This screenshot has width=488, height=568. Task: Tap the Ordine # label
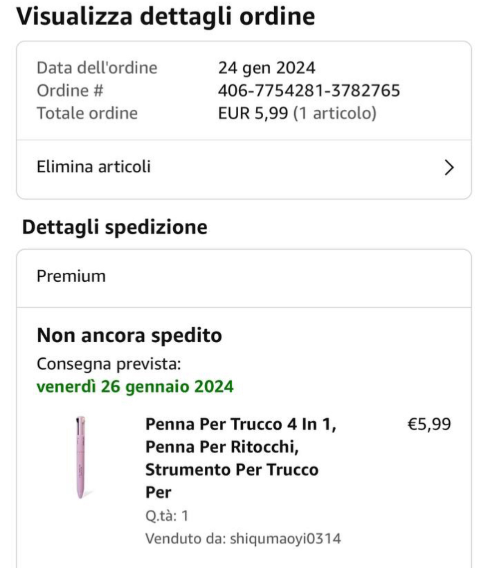[x=70, y=91]
